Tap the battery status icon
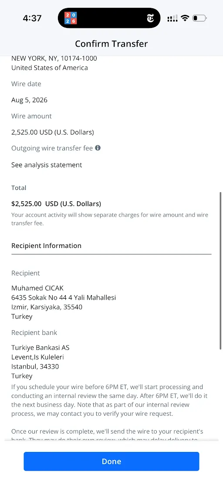 coord(199,18)
